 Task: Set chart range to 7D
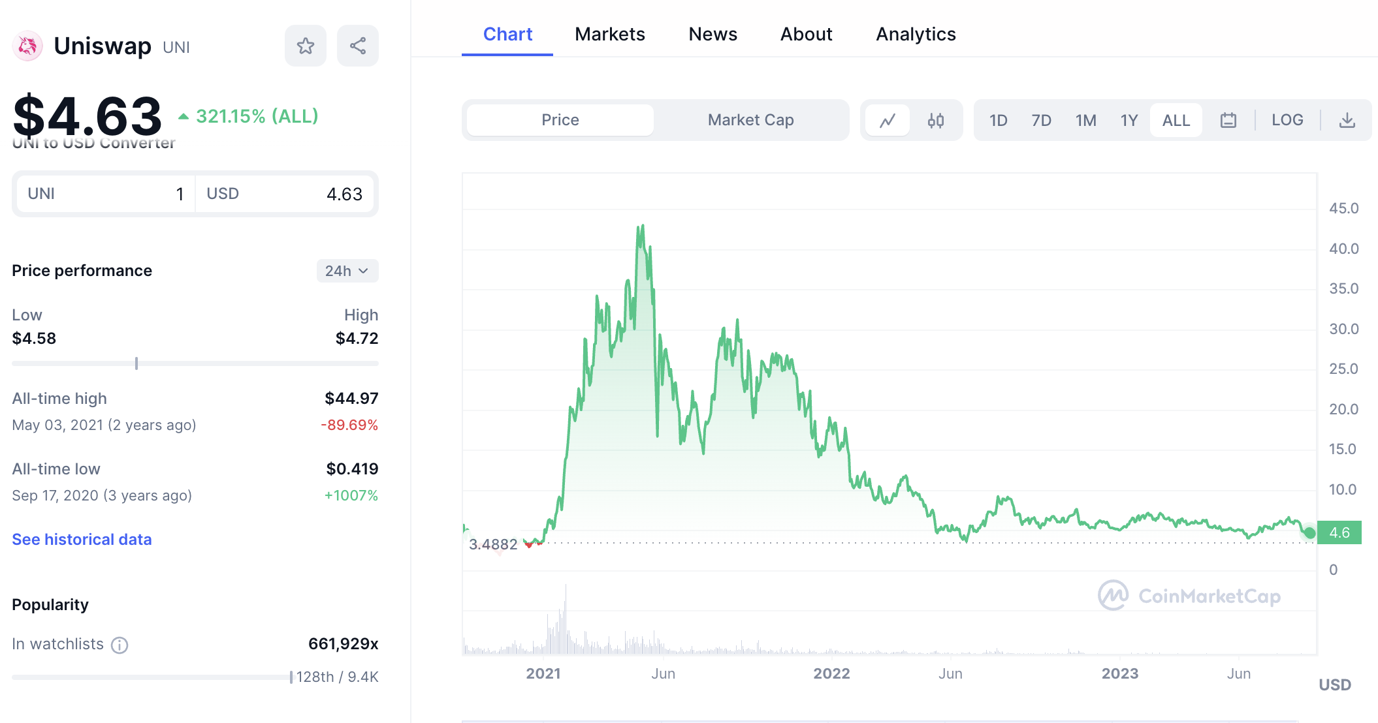tap(1041, 120)
